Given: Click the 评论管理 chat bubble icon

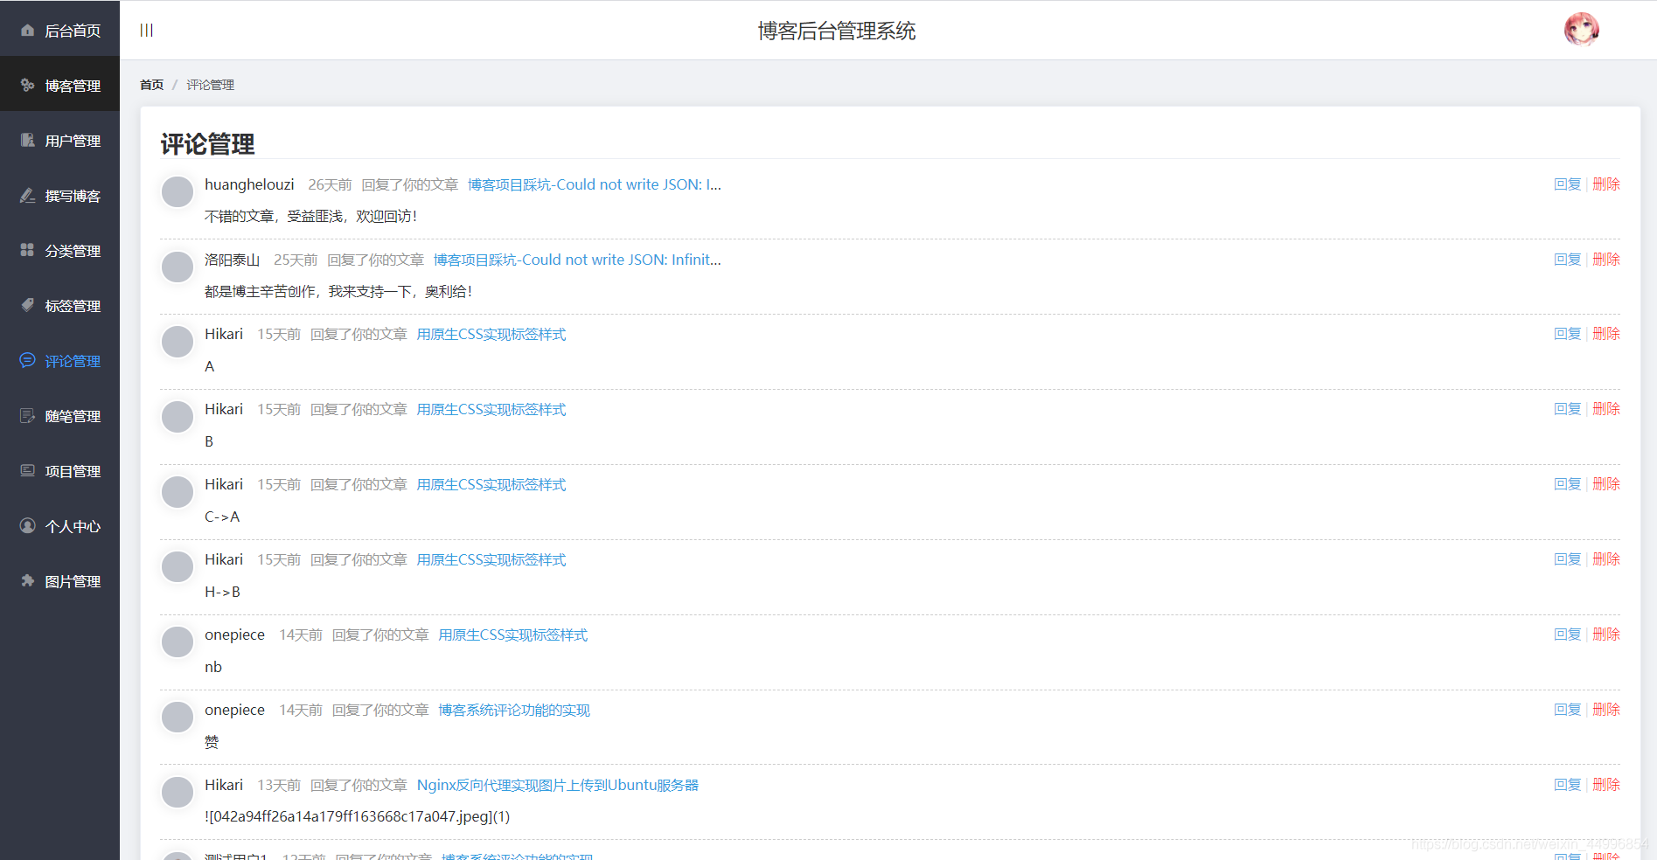Looking at the screenshot, I should coord(27,360).
